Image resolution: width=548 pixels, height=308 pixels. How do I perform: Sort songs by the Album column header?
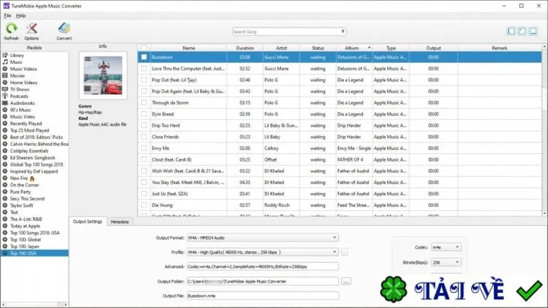353,48
